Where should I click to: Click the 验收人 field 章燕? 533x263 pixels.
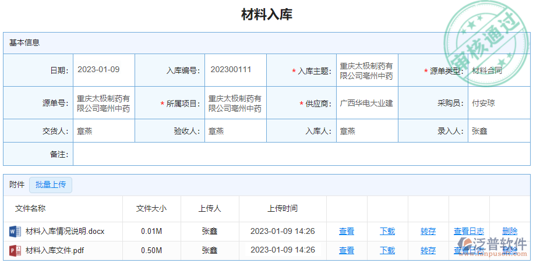click(x=235, y=131)
